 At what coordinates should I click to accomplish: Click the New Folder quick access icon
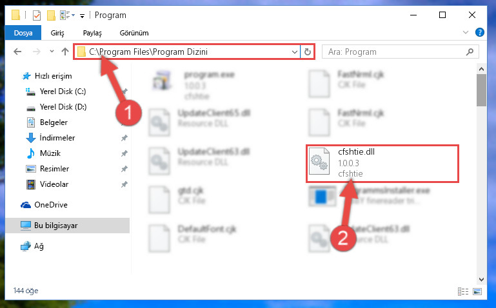click(x=51, y=15)
